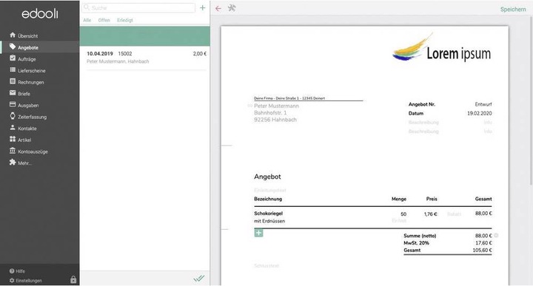
Task: Edit the Schlusstext placeholder
Action: 266,265
